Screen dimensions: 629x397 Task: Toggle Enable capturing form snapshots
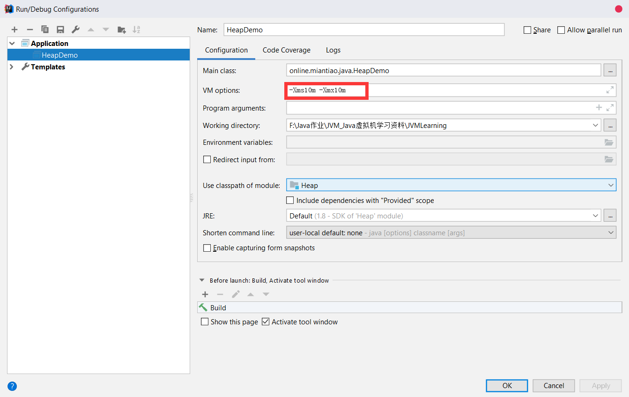pyautogui.click(x=207, y=247)
